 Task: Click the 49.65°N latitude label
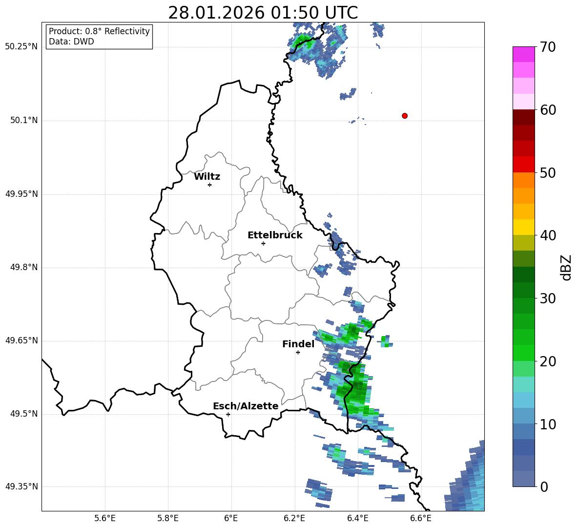pyautogui.click(x=21, y=340)
